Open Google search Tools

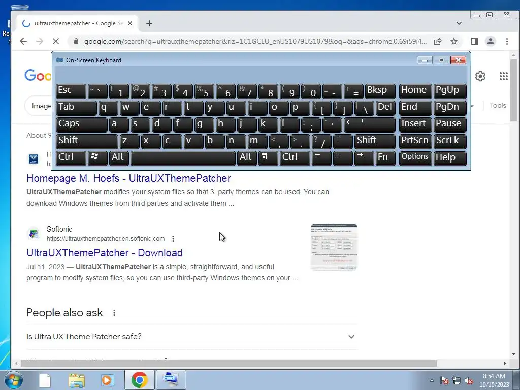pos(498,106)
